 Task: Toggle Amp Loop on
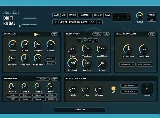127,65
